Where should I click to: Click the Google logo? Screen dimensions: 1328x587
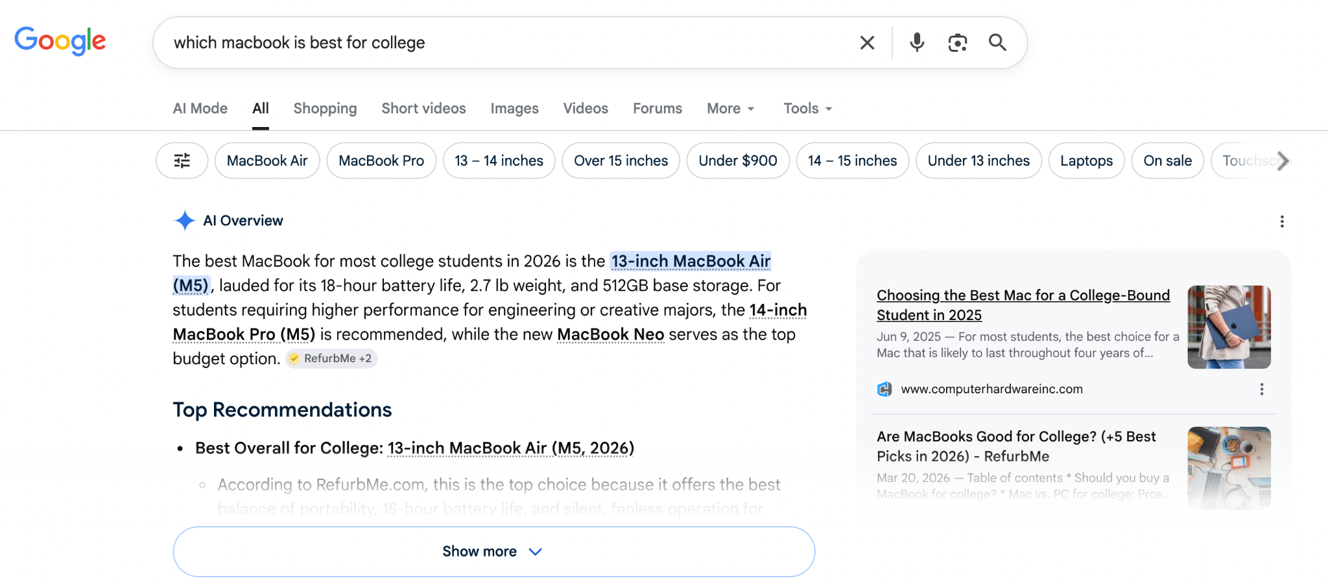(60, 41)
